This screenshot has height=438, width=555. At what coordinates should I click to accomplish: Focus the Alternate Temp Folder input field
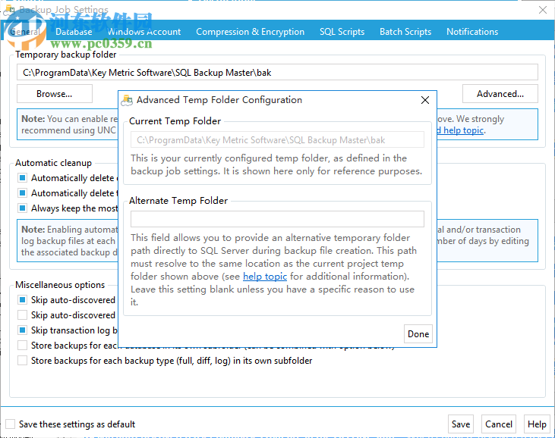[277, 219]
